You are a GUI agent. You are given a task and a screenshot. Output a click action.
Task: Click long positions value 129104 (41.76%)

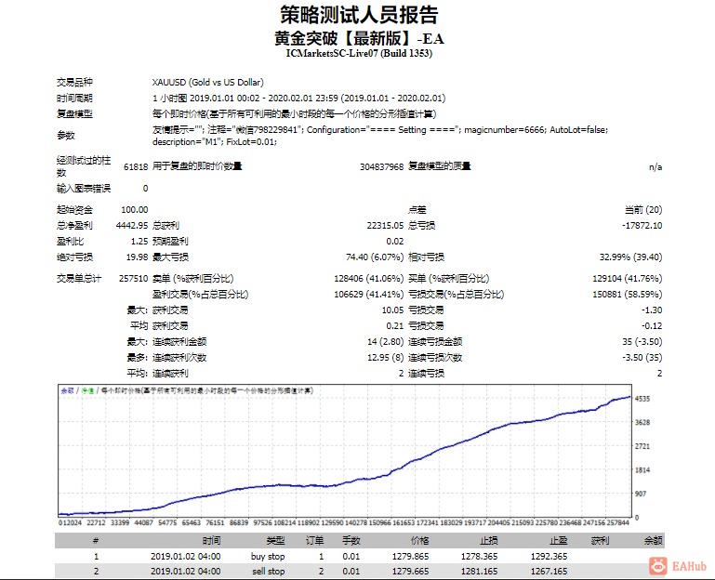click(x=628, y=279)
